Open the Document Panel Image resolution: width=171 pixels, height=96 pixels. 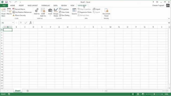(x=106, y=13)
